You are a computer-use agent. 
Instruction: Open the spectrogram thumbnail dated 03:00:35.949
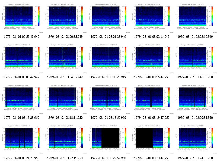[x=65, y=18]
